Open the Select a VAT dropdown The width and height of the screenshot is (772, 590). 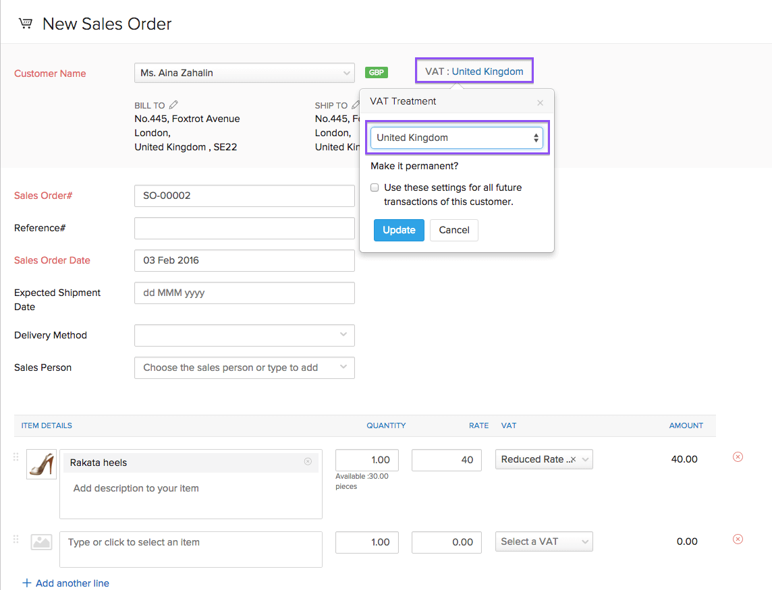pos(544,541)
